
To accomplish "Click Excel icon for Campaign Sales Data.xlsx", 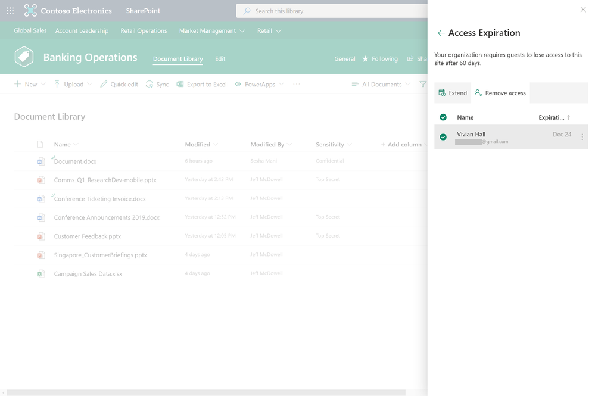I will 41,273.
